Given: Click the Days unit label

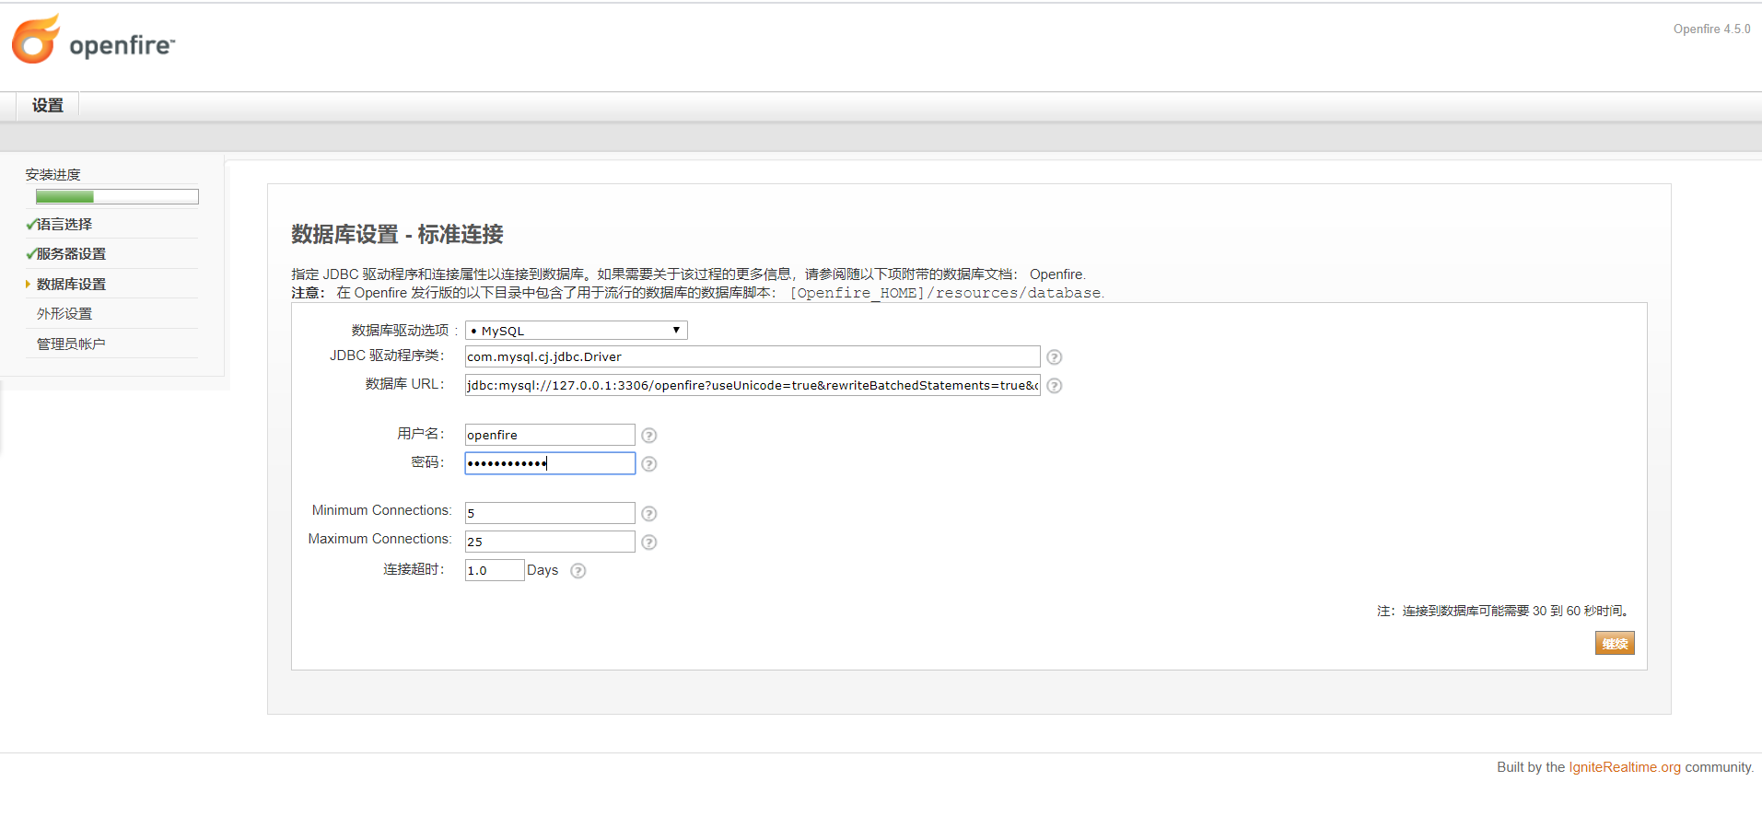Looking at the screenshot, I should (543, 570).
